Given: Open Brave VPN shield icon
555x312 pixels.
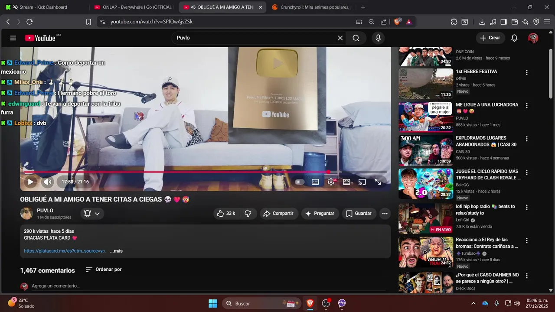Looking at the screenshot, I should pyautogui.click(x=536, y=22).
